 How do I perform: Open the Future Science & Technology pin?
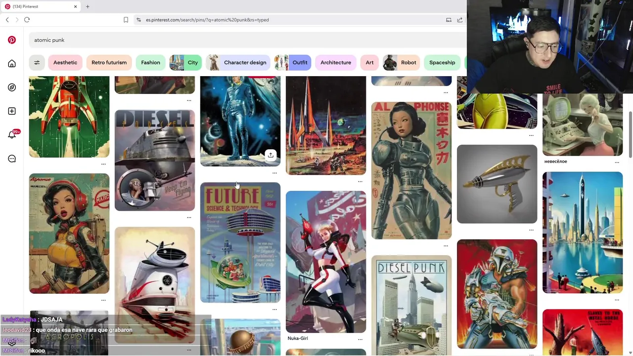(240, 242)
